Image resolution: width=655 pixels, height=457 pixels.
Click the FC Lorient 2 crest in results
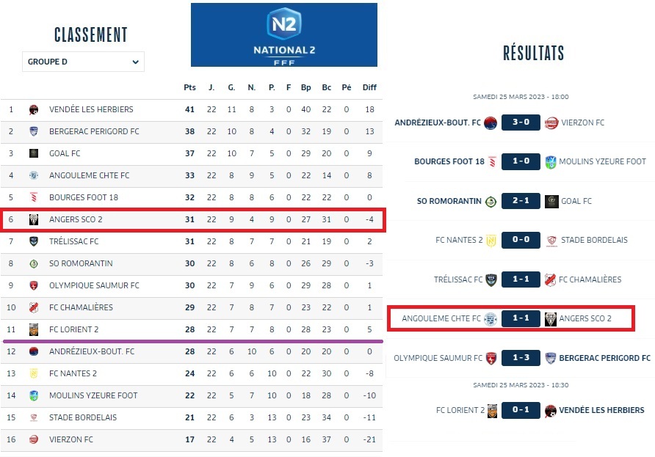coord(492,410)
